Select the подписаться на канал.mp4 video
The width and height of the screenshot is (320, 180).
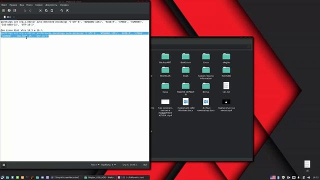226,105
